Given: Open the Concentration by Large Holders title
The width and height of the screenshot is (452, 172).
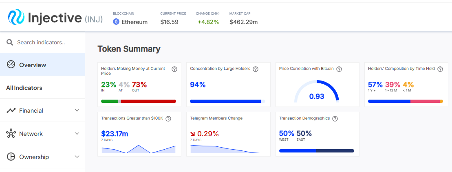Looking at the screenshot, I should [220, 69].
